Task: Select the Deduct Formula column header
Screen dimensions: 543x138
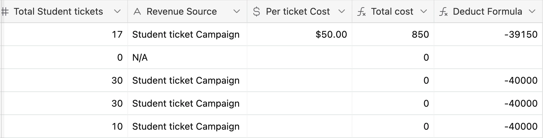Action: pyautogui.click(x=487, y=11)
